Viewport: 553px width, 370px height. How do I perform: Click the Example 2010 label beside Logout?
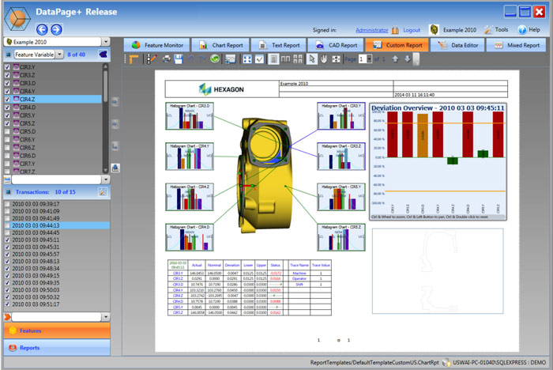click(x=460, y=30)
